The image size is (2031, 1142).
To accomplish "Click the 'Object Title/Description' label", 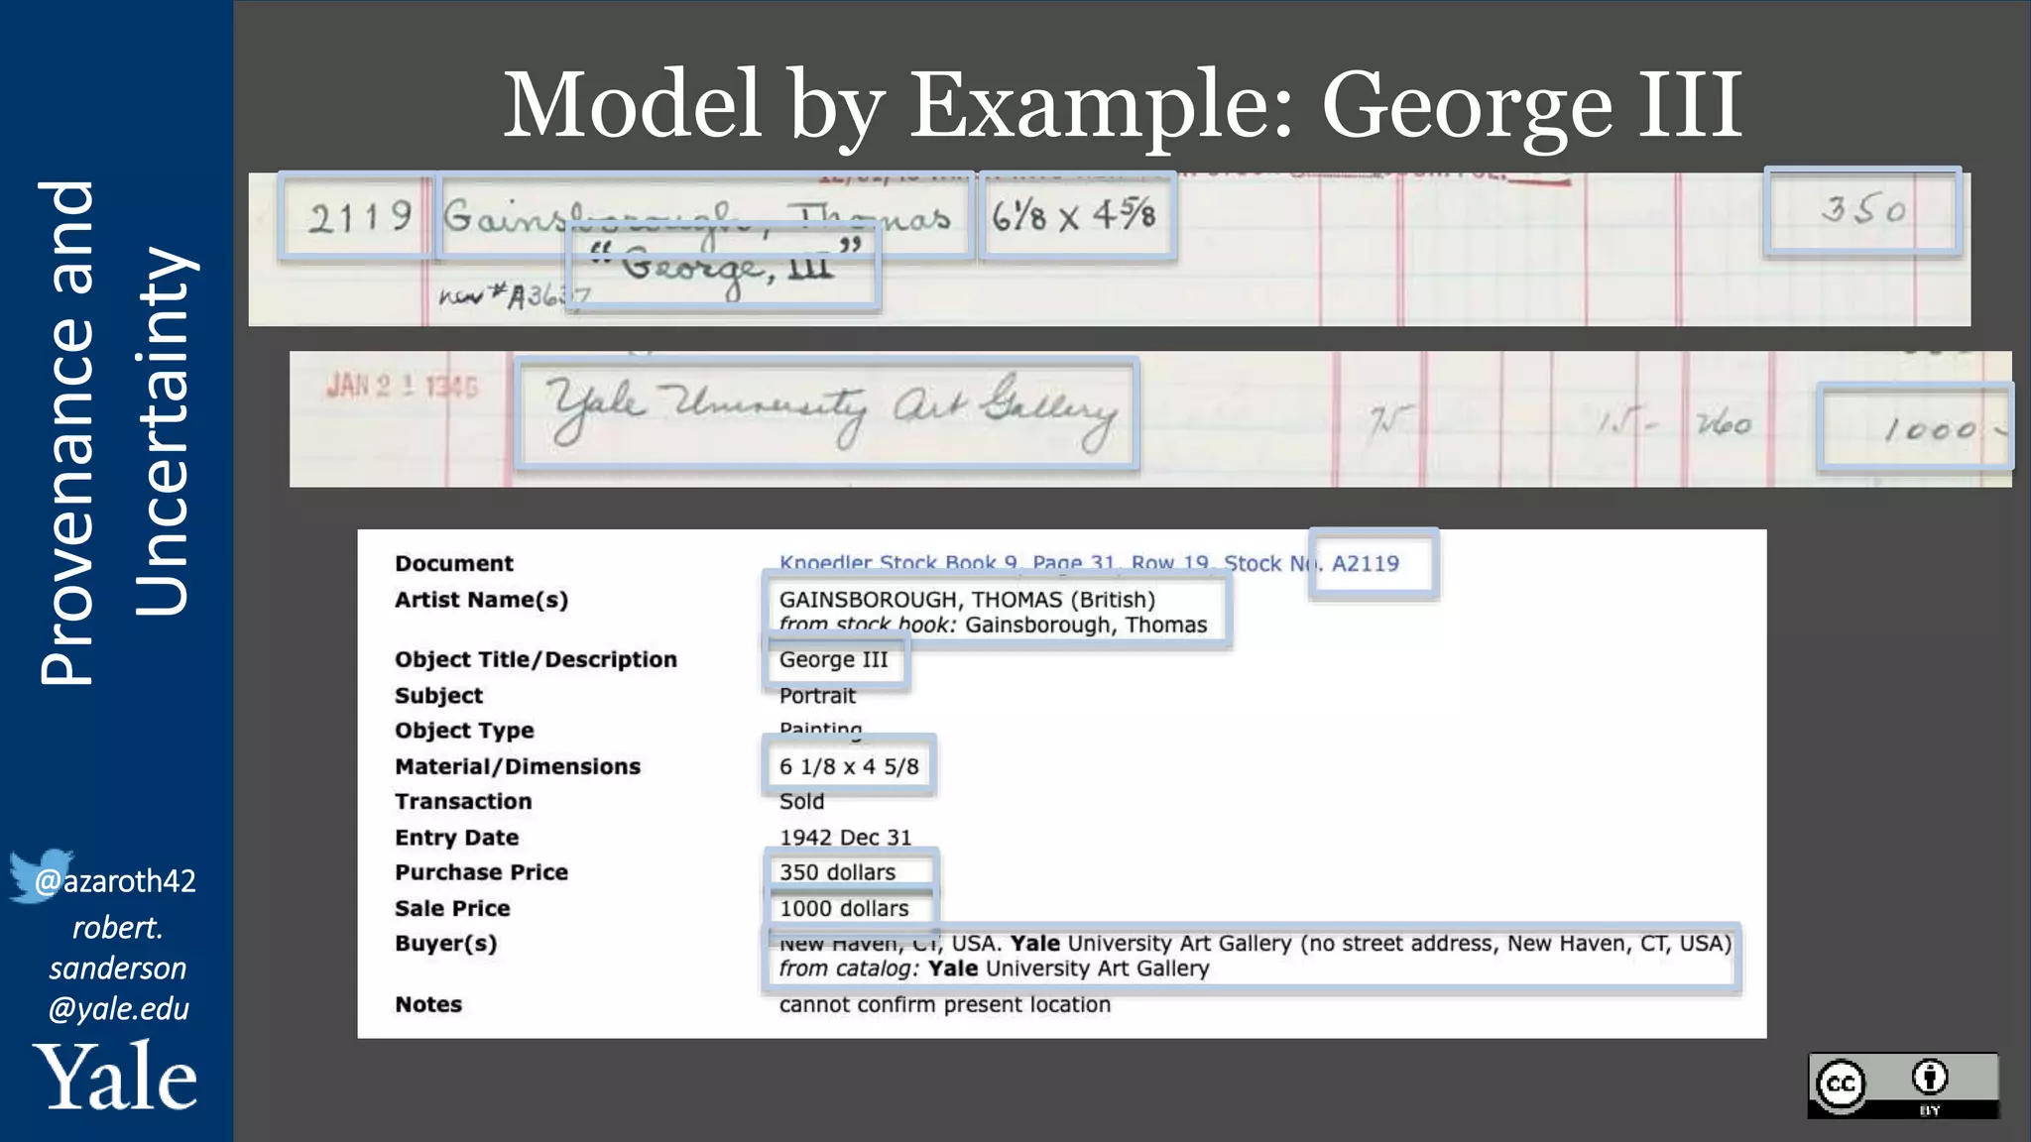I will 536,659.
